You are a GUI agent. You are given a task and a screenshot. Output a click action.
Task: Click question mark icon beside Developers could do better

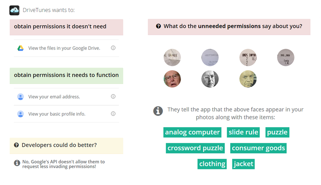pos(16,145)
